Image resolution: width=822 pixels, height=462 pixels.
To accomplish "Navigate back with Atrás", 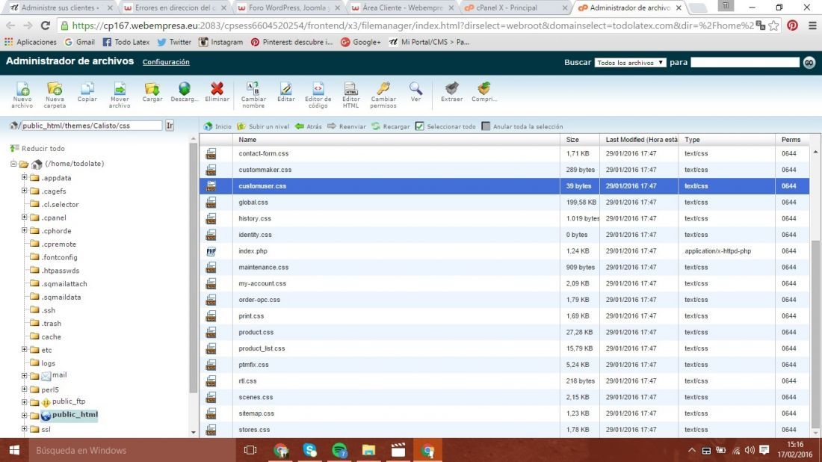I will [309, 126].
